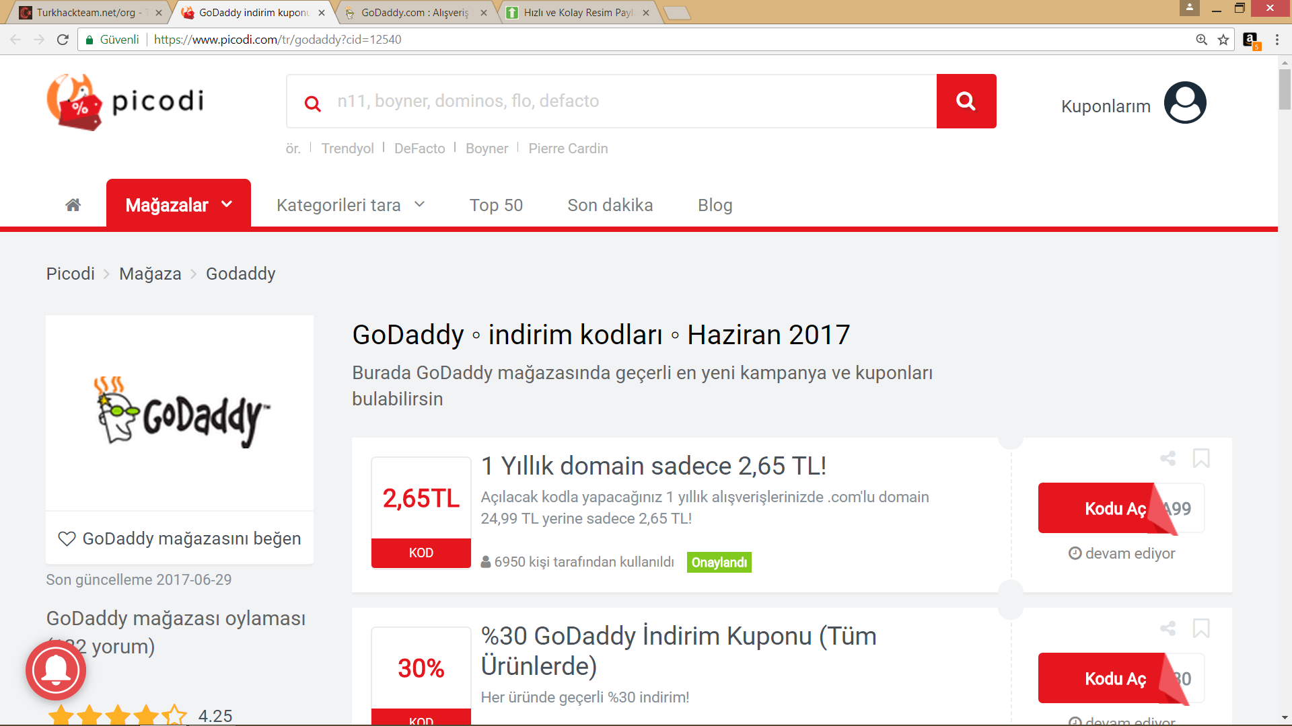Expand the Kategorileri tara dropdown
The height and width of the screenshot is (726, 1292).
pos(351,205)
